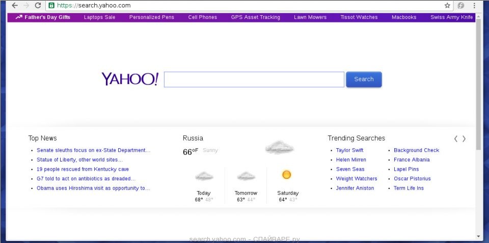Click the Weight Watchers trending link

357,178
